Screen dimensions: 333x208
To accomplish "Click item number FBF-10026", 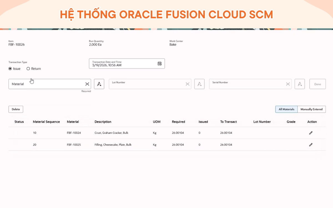I will point(17,45).
